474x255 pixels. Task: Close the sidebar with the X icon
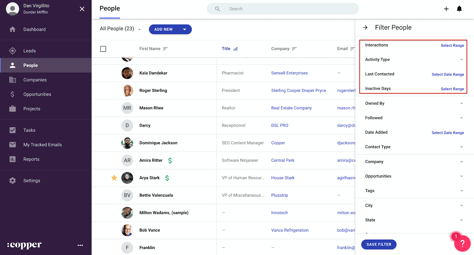pos(82,9)
